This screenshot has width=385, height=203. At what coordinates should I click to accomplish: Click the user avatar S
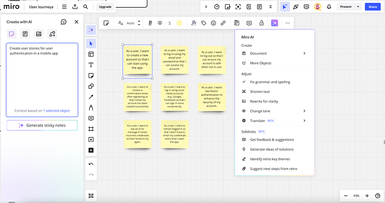pos(317,7)
